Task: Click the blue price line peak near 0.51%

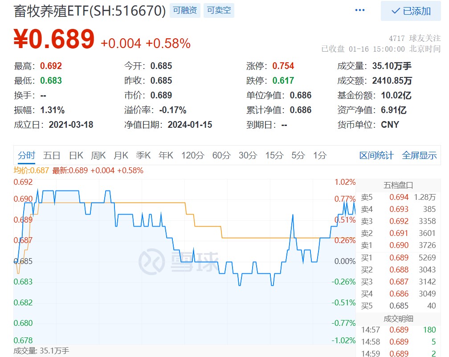Action: (293, 215)
